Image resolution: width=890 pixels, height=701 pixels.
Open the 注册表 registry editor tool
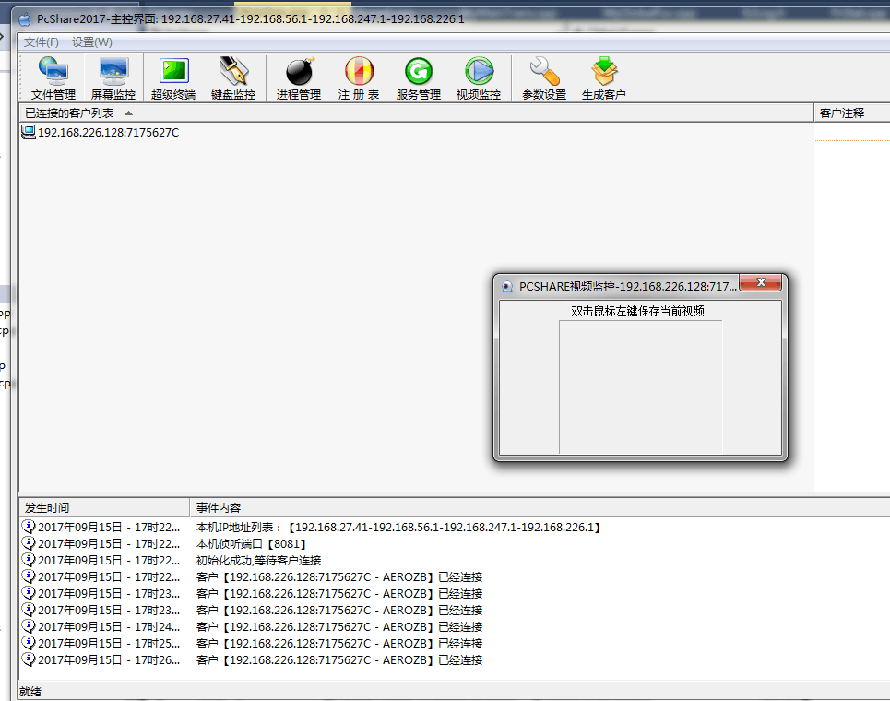click(359, 78)
